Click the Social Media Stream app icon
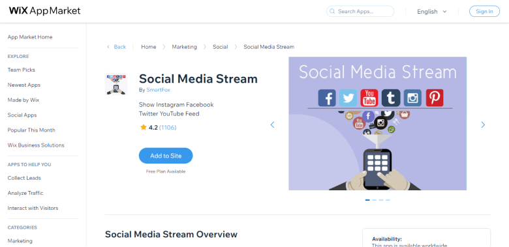 click(x=116, y=84)
